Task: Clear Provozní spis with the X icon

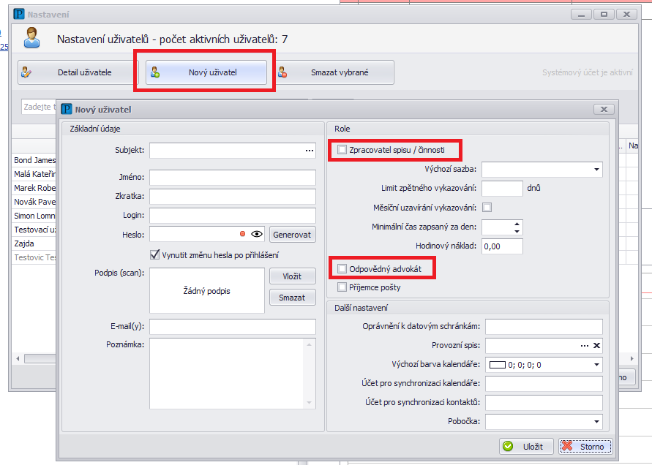Action: [596, 346]
